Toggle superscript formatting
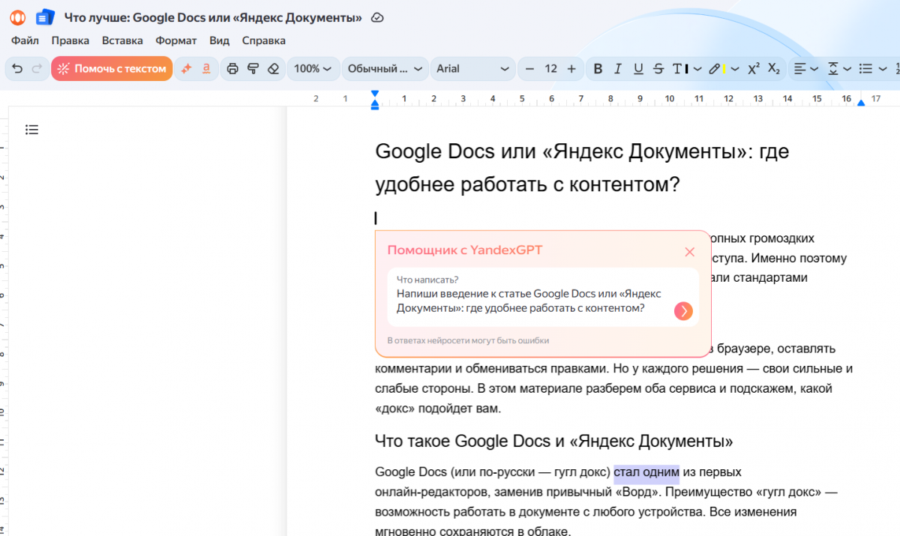Screen dimensions: 900x536 point(752,68)
